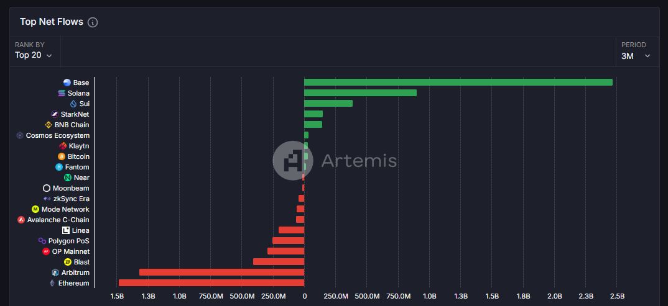Click the green Base inflow bar

(x=458, y=83)
